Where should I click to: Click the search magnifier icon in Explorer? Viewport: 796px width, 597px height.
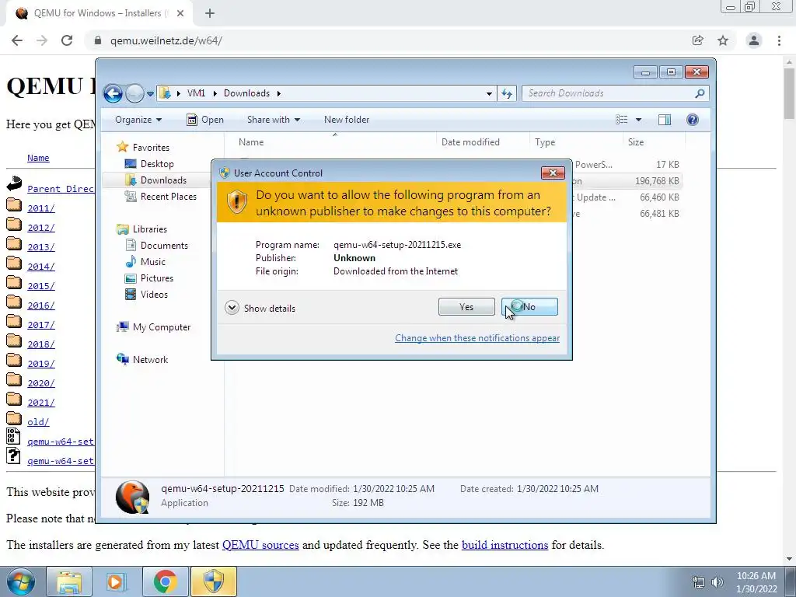pos(700,93)
